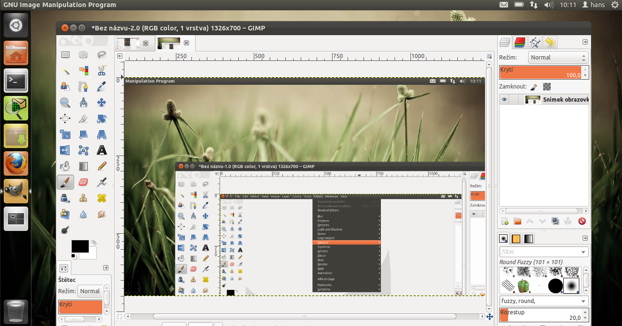Select the Dodge/Burn tool
Image resolution: width=622 pixels, height=326 pixels.
tap(65, 230)
